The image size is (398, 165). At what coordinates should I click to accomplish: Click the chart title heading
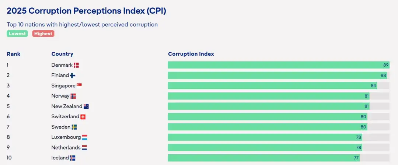(86, 11)
